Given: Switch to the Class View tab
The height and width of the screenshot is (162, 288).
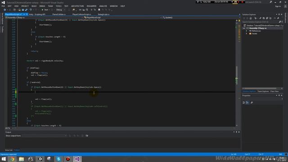Looking at the screenshot, I should coord(274,91).
